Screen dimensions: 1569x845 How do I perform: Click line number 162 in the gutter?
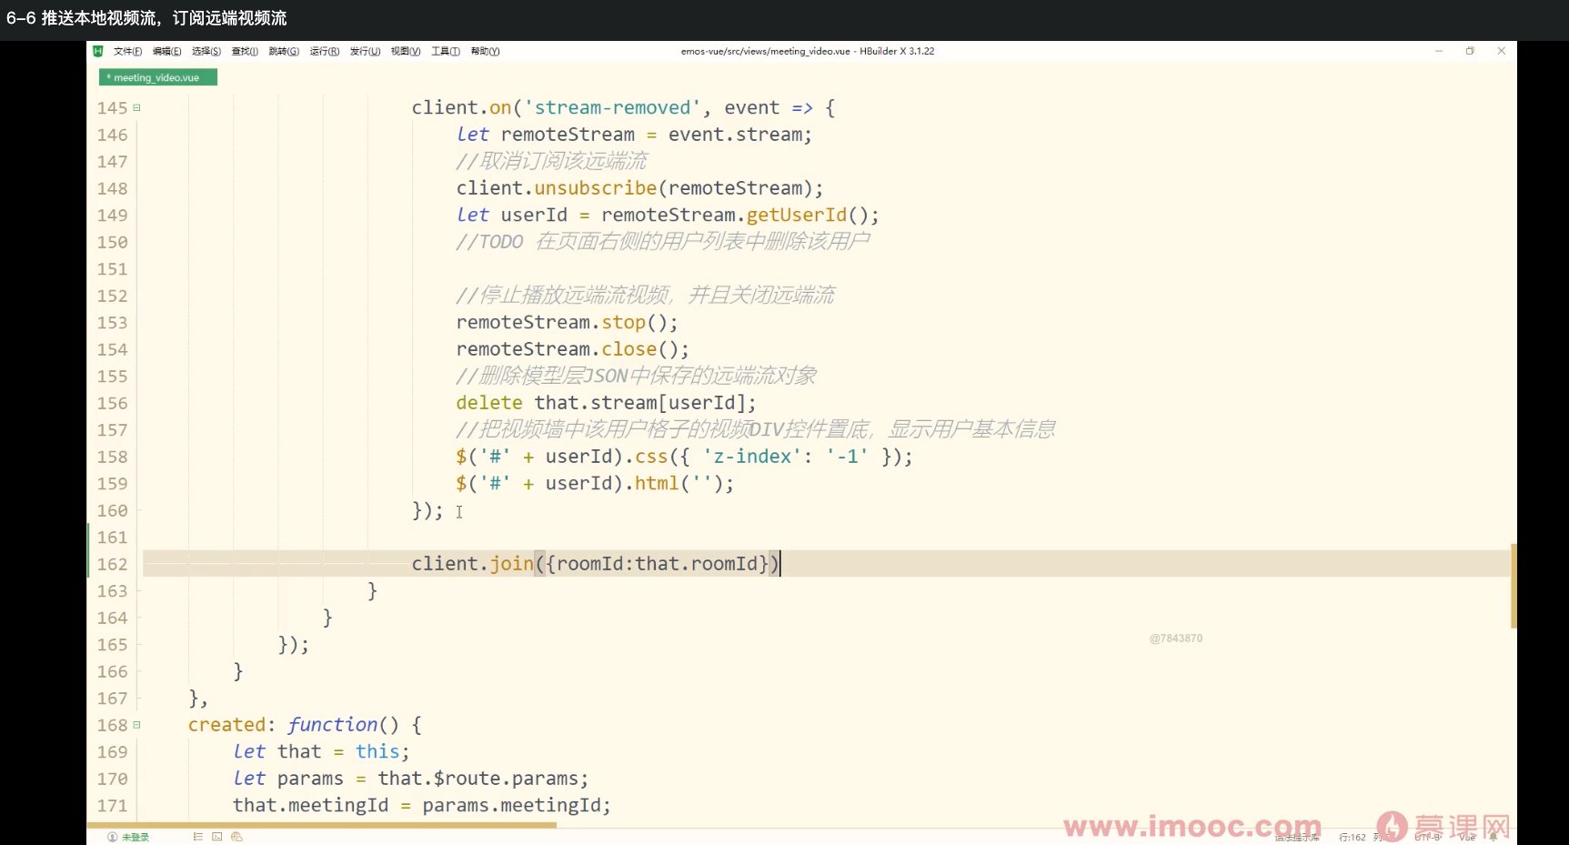pos(113,564)
